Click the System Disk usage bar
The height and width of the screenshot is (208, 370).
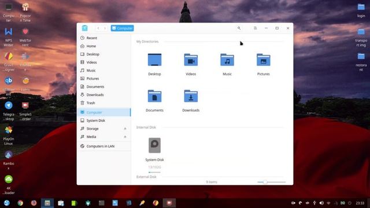(x=154, y=172)
